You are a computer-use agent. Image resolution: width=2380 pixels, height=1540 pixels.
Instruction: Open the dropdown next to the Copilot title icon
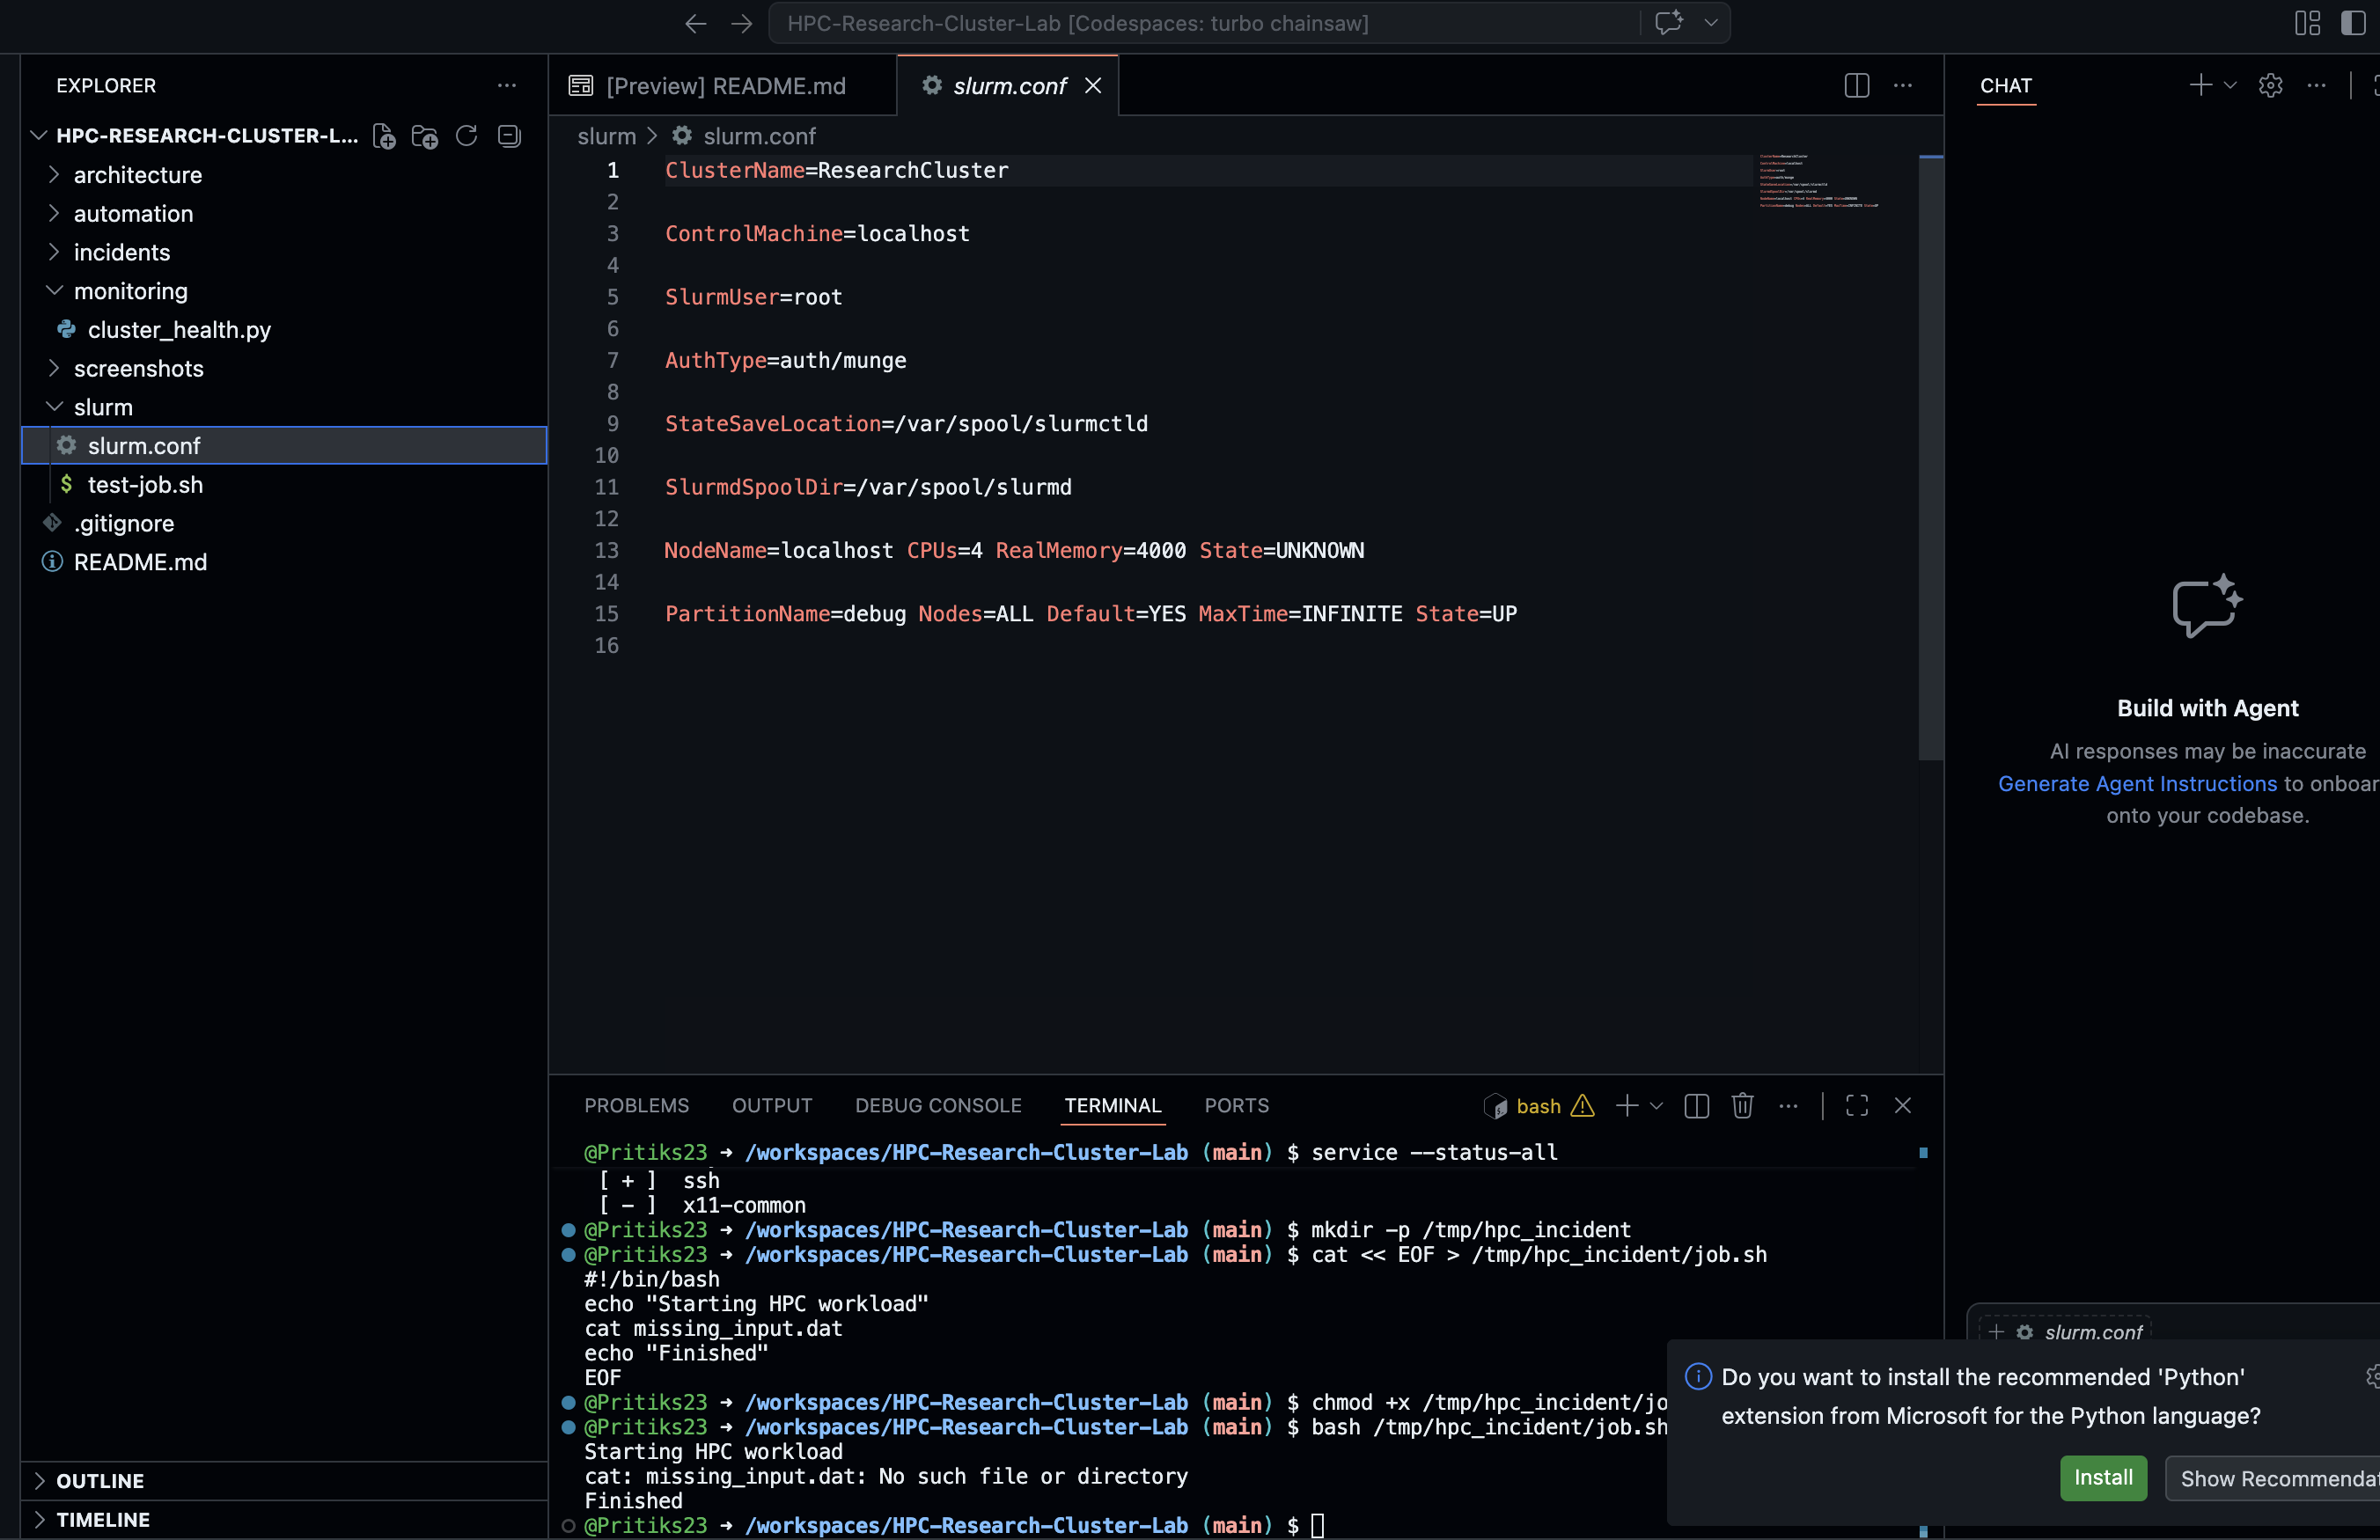pyautogui.click(x=1711, y=22)
